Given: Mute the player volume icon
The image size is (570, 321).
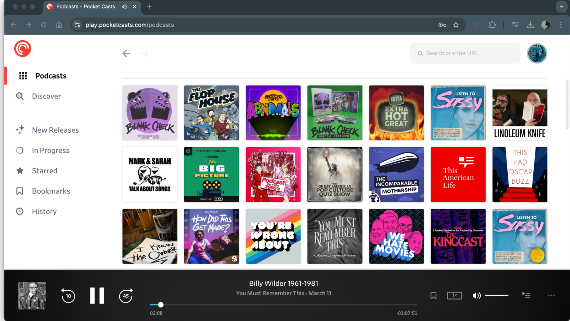Looking at the screenshot, I should [476, 295].
